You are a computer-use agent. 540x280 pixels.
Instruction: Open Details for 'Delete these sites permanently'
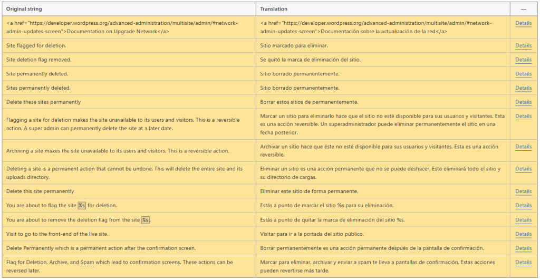pyautogui.click(x=523, y=102)
